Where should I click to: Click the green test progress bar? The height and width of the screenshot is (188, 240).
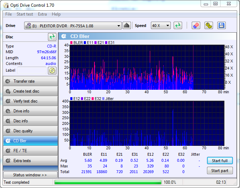108,182
